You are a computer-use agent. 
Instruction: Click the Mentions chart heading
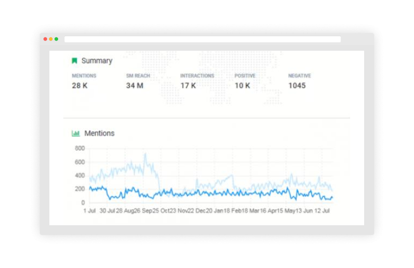[x=99, y=133]
